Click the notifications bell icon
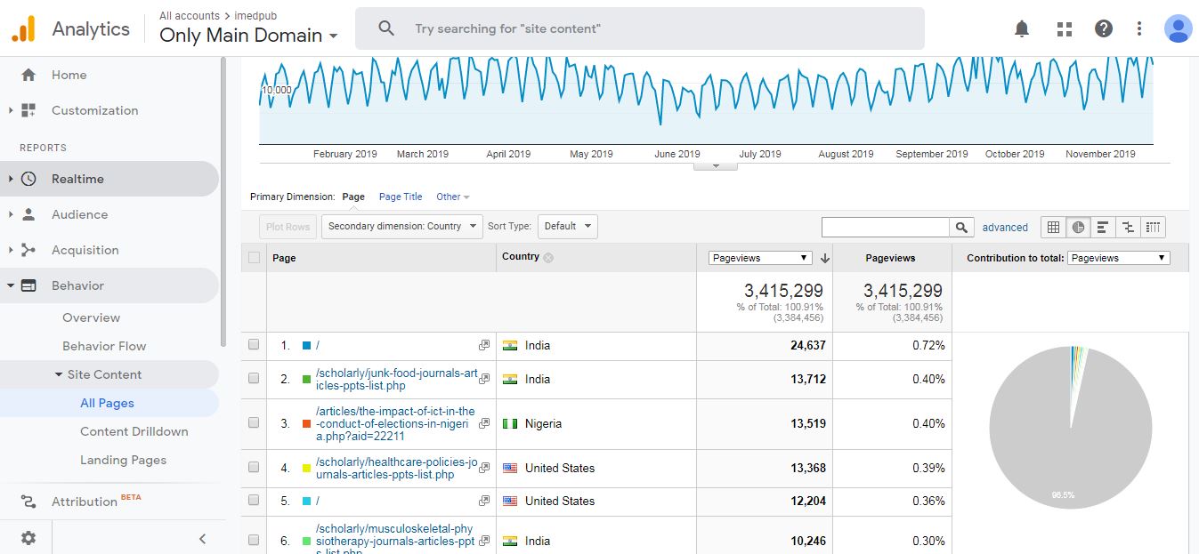Screen dimensions: 1199x554 [1022, 28]
